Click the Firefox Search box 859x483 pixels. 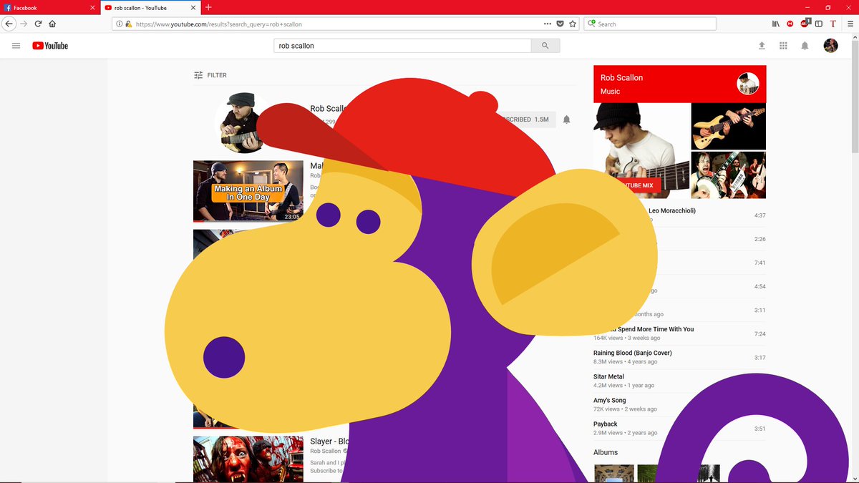650,24
